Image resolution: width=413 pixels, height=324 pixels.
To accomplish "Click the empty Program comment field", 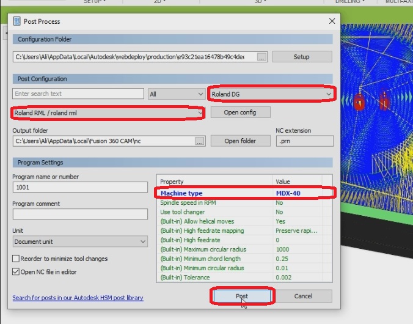I will point(80,214).
